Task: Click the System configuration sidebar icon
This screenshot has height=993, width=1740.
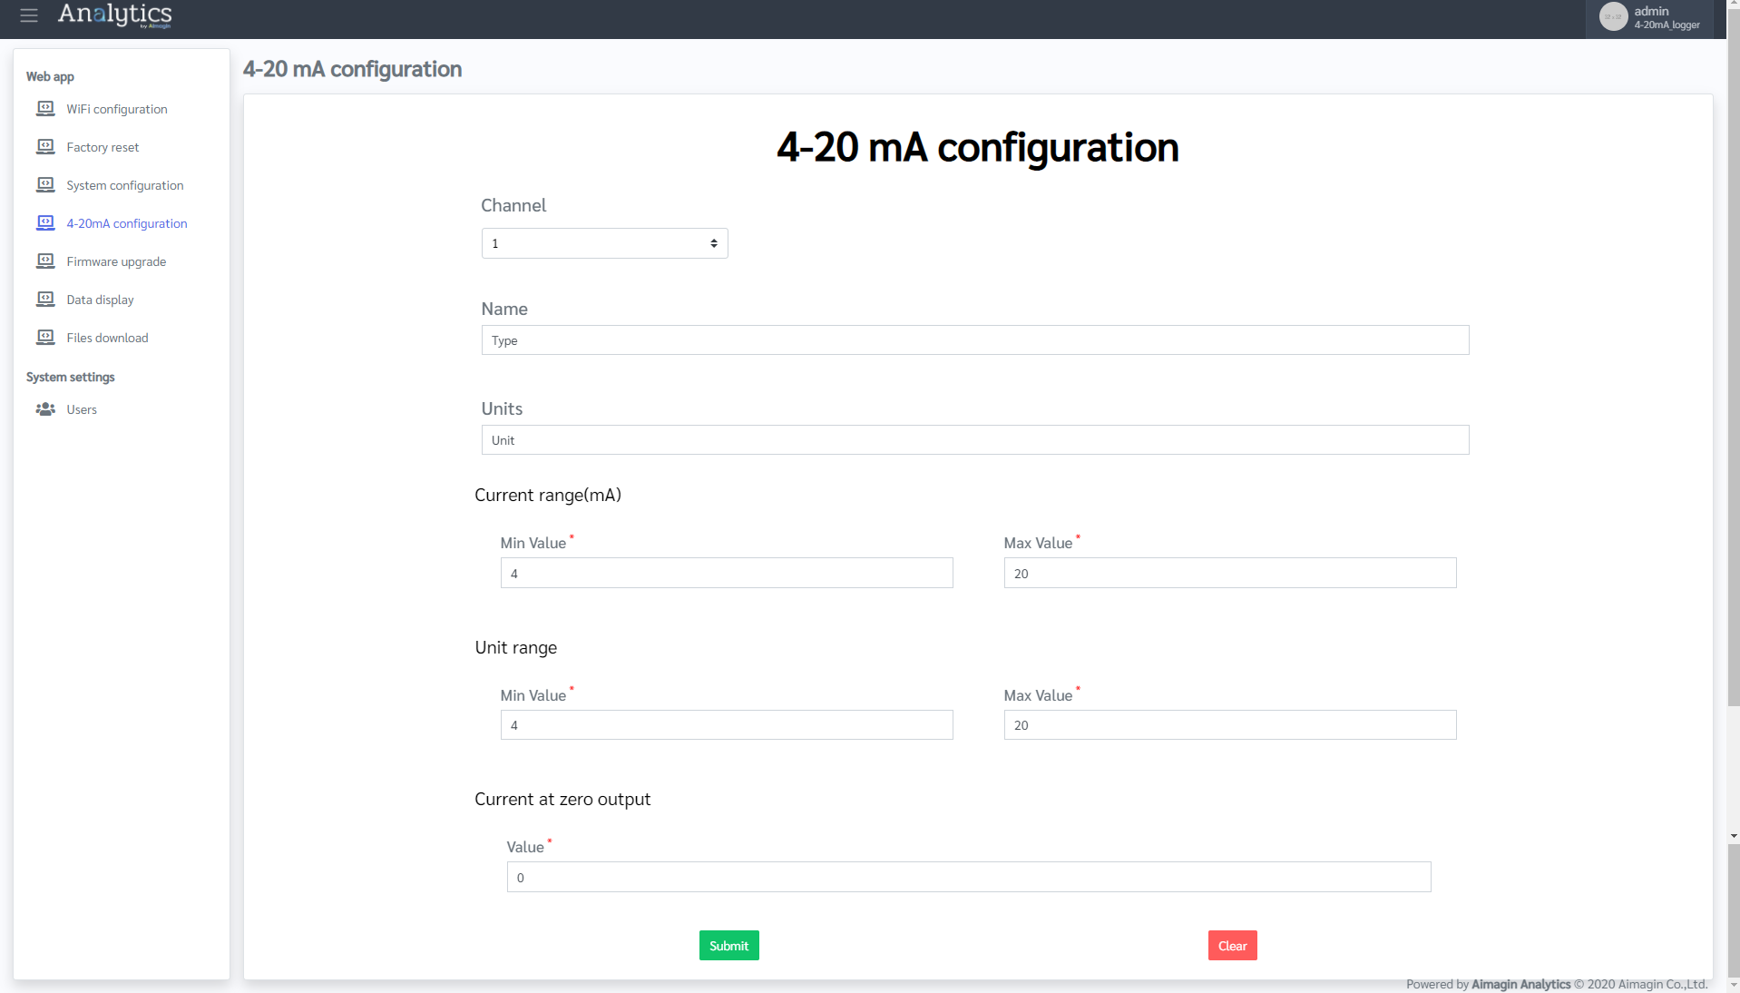Action: coord(45,185)
